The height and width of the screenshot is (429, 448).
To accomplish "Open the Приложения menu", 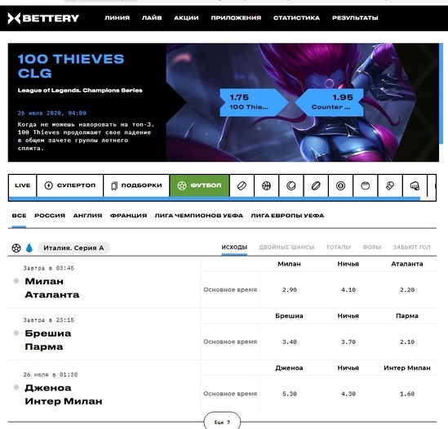I will 236,18.
